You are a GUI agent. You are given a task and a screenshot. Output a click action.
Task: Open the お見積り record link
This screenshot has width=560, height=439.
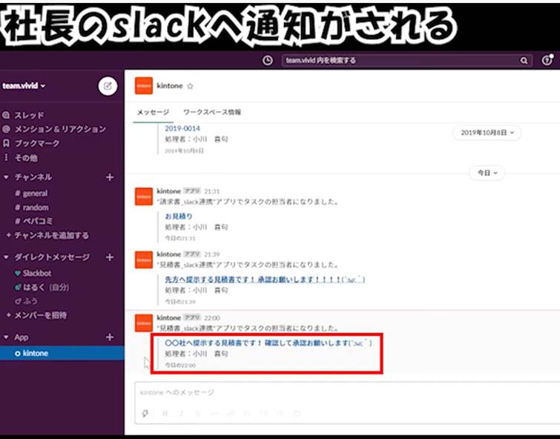pyautogui.click(x=179, y=216)
